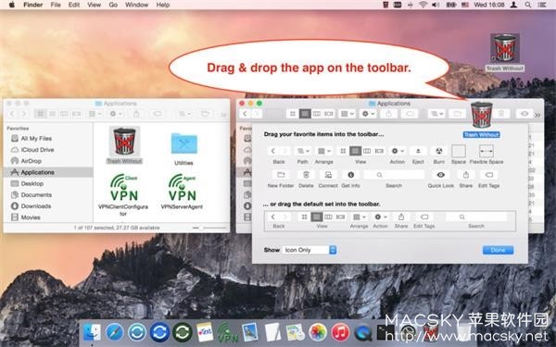Open the Show Icon Only dropdown
Viewport: 556px width, 347px height.
310,250
